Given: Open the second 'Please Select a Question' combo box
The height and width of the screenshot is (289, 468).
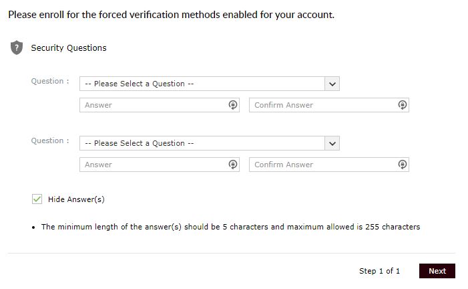Looking at the screenshot, I should point(210,143).
